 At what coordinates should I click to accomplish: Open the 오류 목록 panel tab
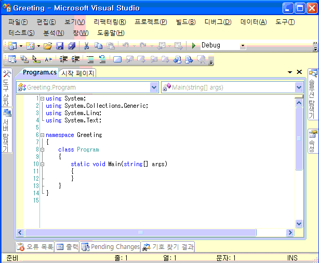click(35, 247)
